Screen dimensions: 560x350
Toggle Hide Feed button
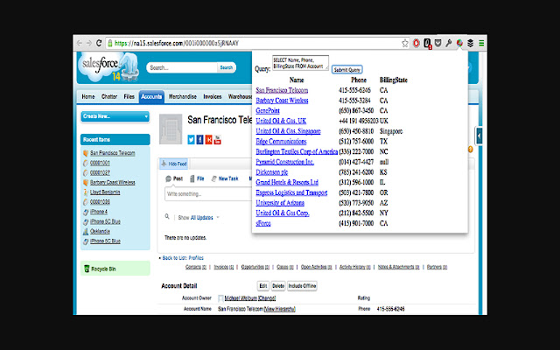point(174,164)
